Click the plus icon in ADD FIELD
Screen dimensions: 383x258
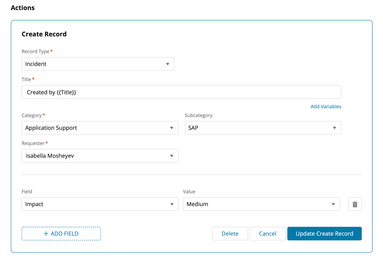pyautogui.click(x=46, y=234)
